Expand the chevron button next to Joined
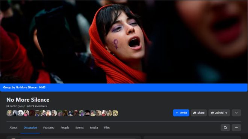248x139 pixels. click(x=236, y=113)
